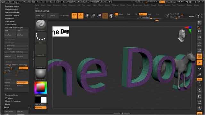This screenshot has height=115, width=205.
Task: Click the color picker square
Action: coord(41,88)
